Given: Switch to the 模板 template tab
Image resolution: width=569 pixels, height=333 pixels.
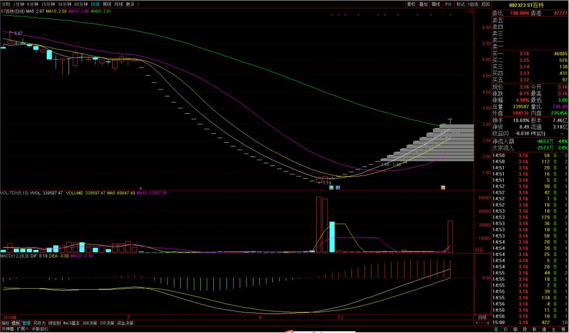Looking at the screenshot, I should click(x=16, y=323).
